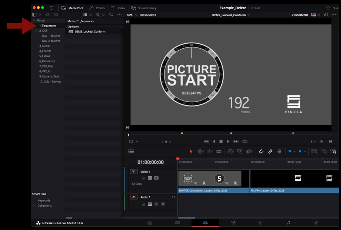Open the Cut page tab
Screen dimensions: 341x230
pos(177,223)
